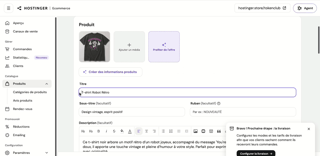Image resolution: width=320 pixels, height=156 pixels.
Task: Increase indent in description
Action: pos(186,131)
